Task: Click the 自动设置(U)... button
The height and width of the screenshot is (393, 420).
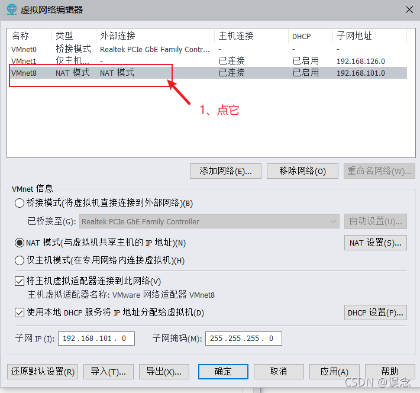Action: (376, 221)
